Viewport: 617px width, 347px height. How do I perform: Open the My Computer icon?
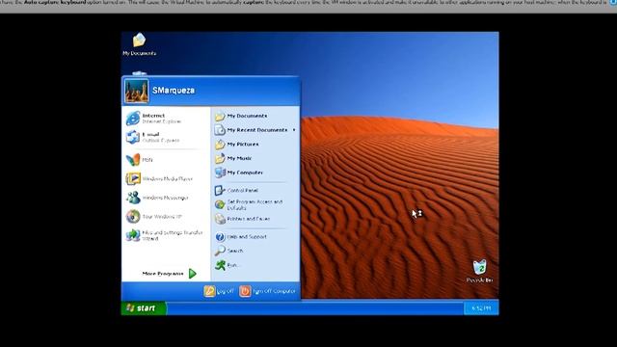click(x=220, y=173)
